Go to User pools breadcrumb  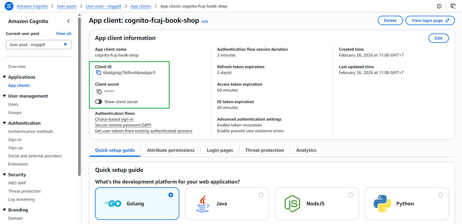coord(67,6)
